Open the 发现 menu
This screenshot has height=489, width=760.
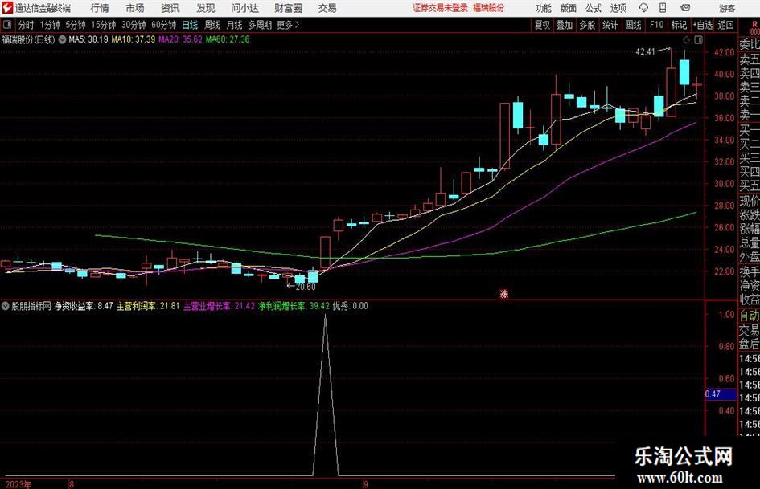pyautogui.click(x=206, y=8)
